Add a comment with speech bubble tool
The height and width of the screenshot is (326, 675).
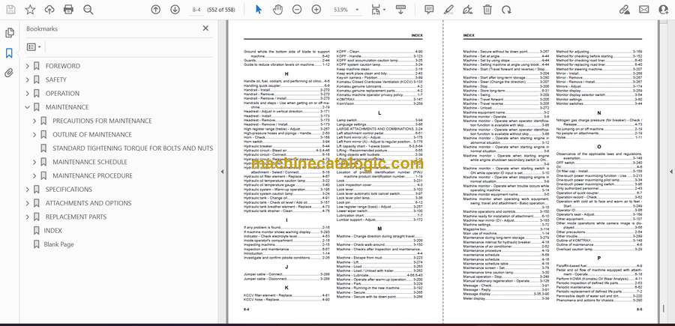click(429, 10)
